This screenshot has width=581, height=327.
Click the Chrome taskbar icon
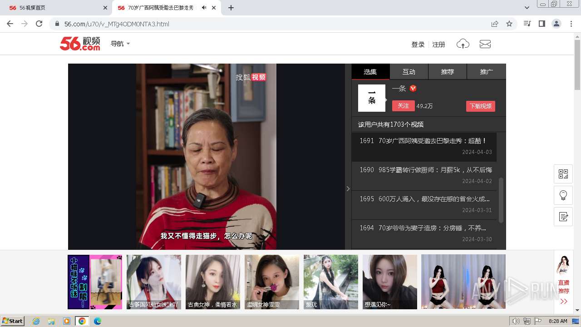(x=82, y=321)
